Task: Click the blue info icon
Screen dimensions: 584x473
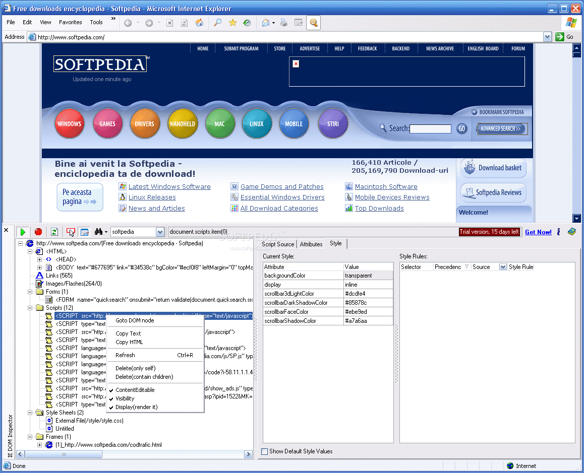Action: pos(558,232)
